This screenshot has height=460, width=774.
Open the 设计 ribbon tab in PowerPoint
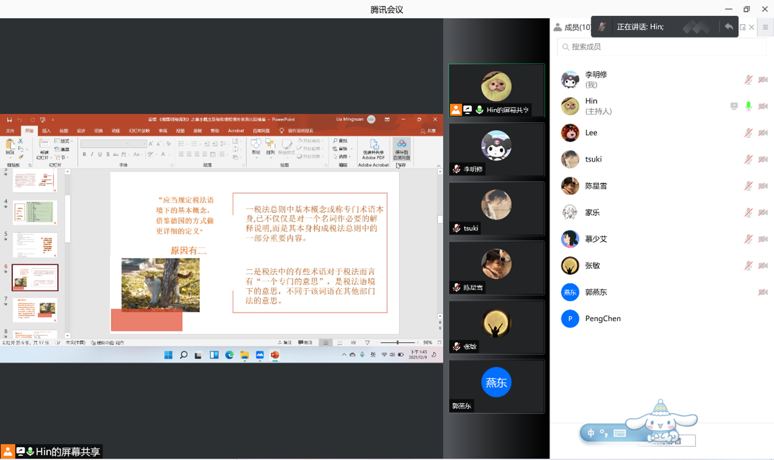(x=81, y=131)
